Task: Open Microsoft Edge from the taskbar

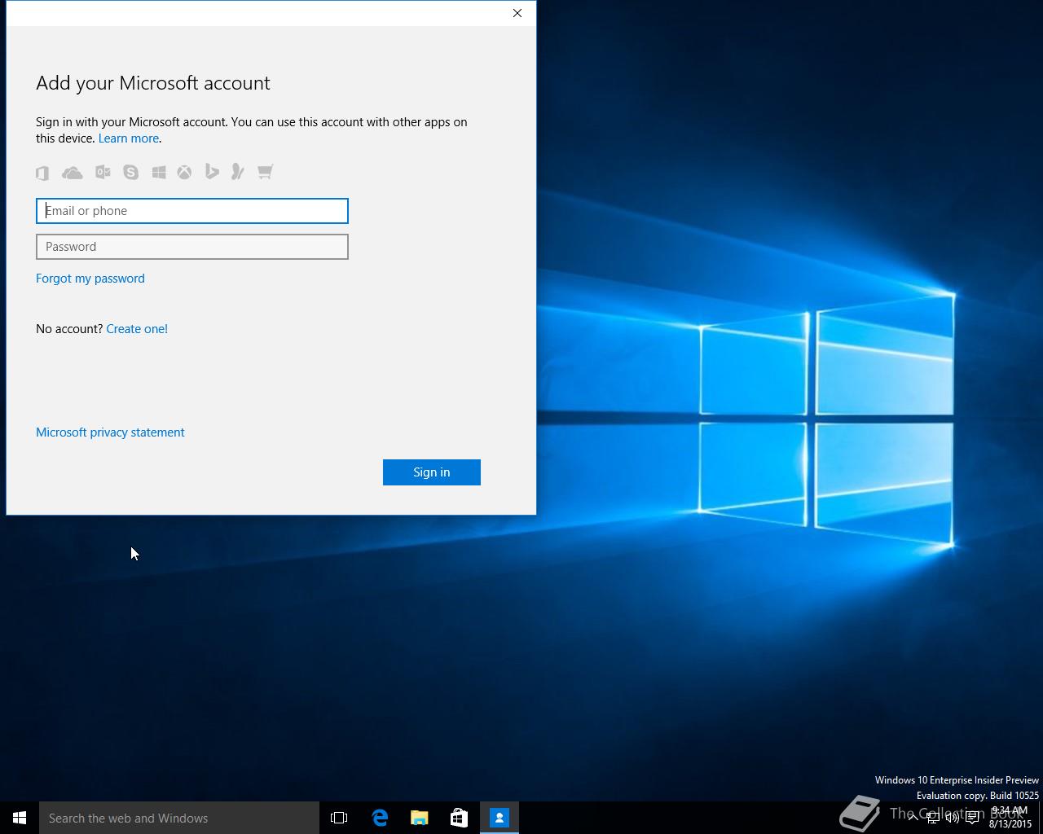Action: [380, 818]
